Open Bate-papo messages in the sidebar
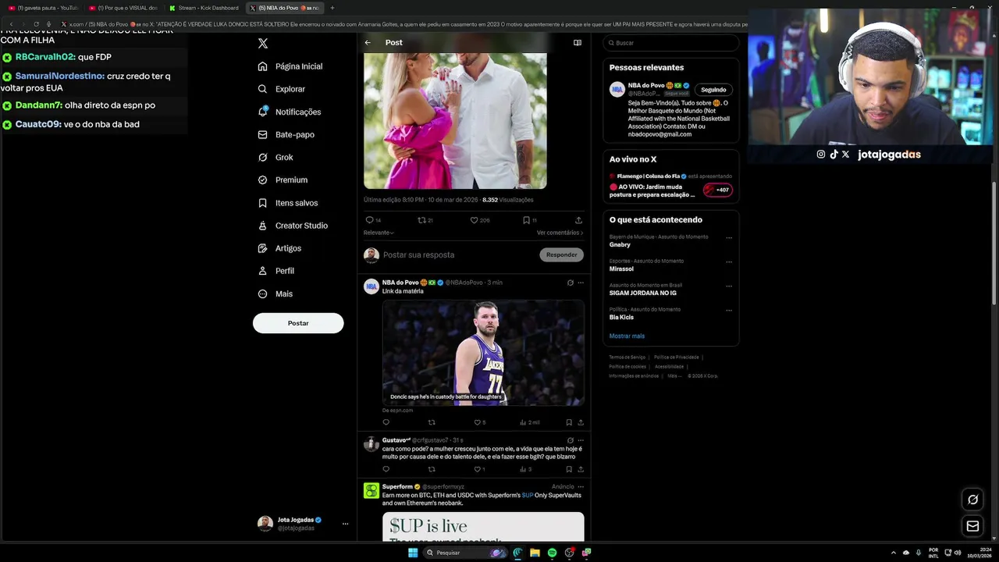 [286, 134]
